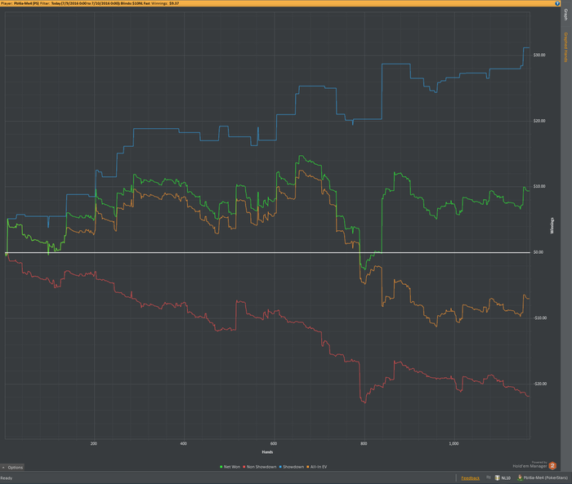Click the $10.00 axis label

[539, 186]
